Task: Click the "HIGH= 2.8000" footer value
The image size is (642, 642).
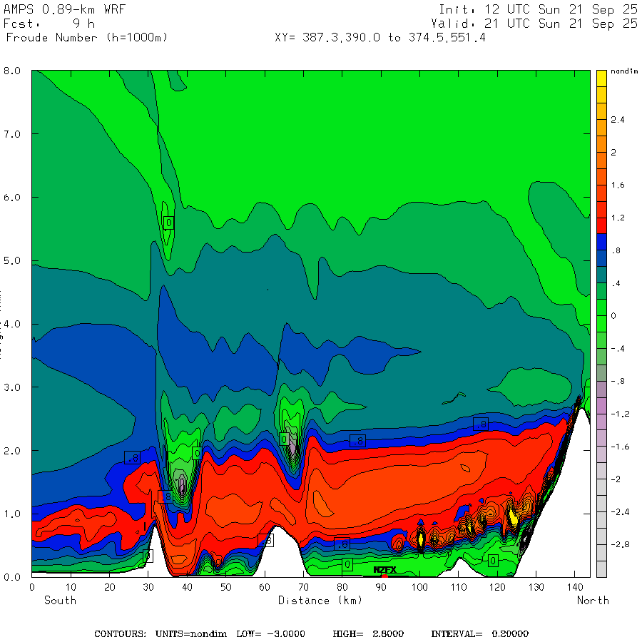Action: coord(368,634)
